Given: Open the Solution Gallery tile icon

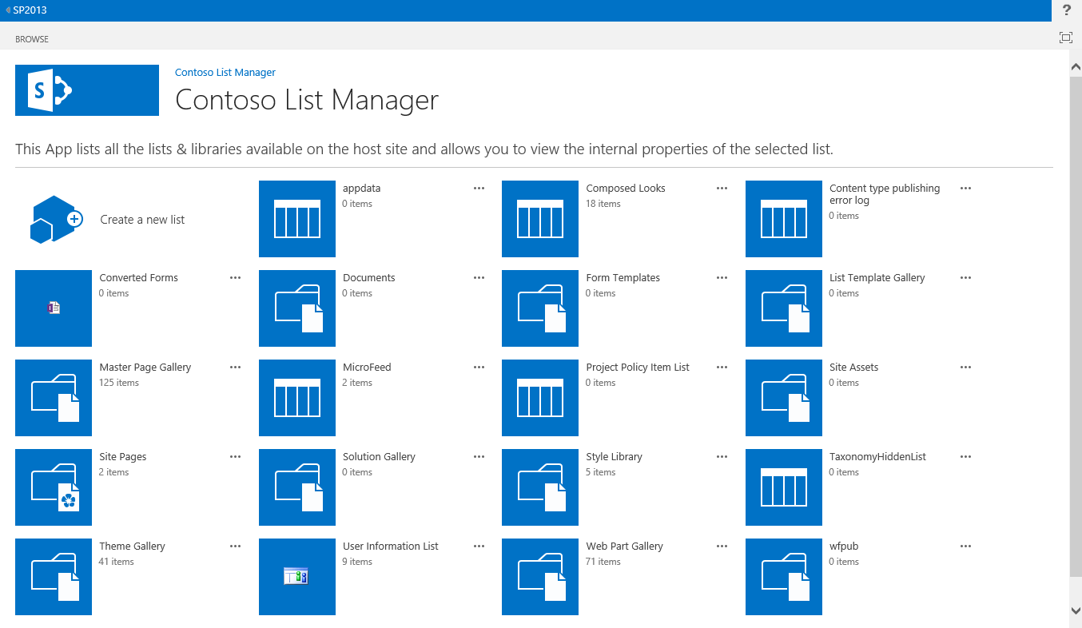Looking at the screenshot, I should pos(297,487).
